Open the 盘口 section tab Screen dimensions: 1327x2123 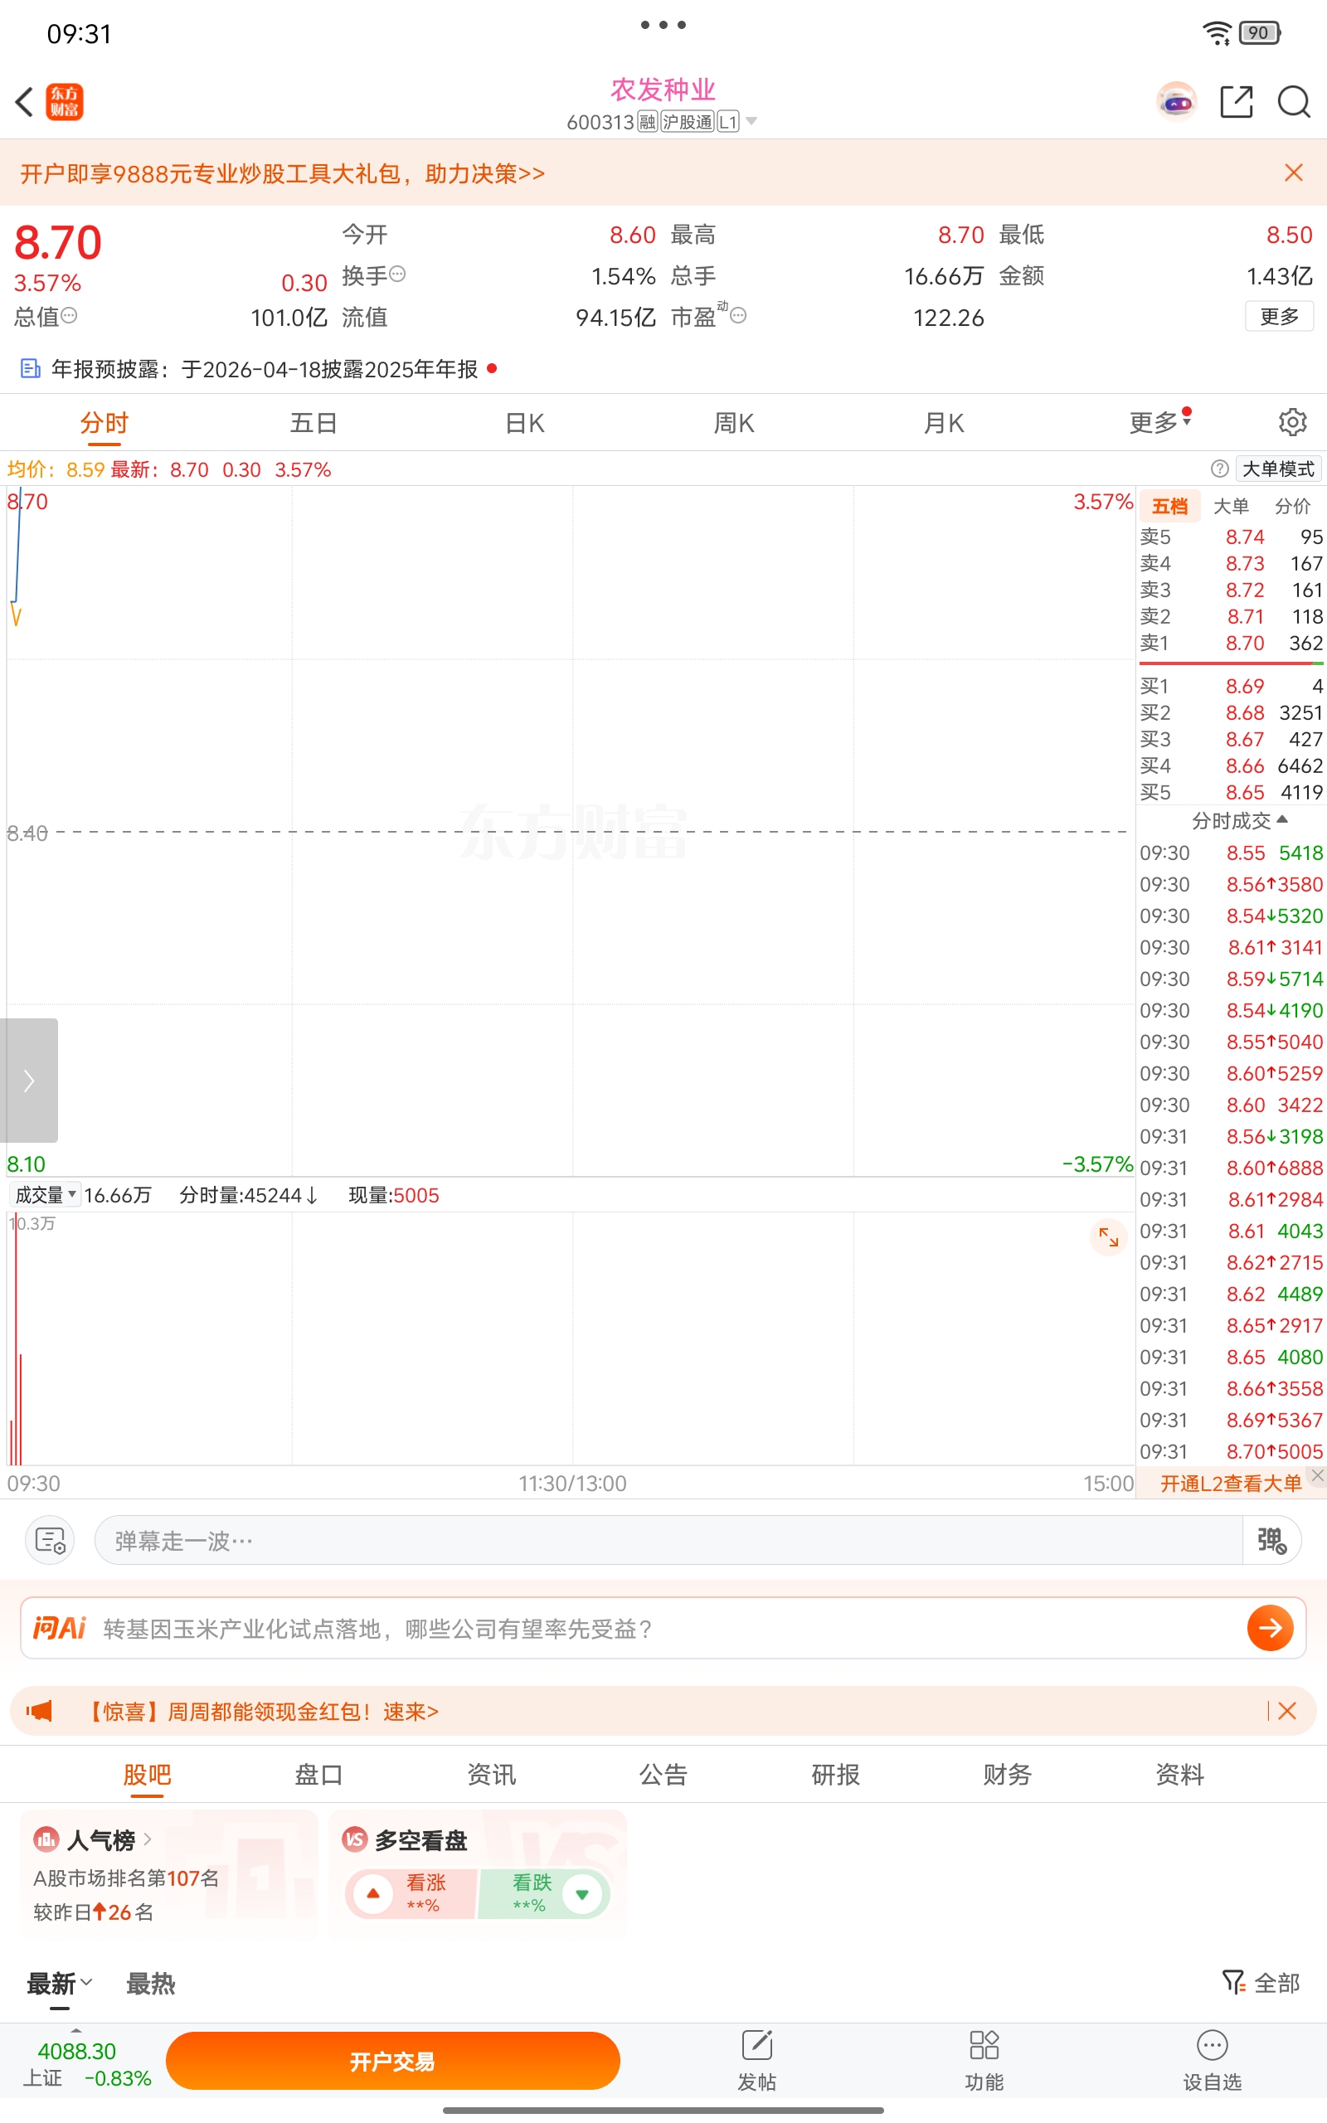pyautogui.click(x=318, y=1774)
